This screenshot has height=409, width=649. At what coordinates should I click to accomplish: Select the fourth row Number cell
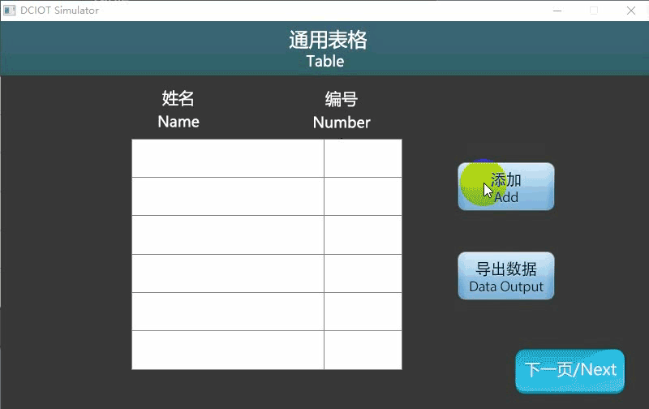point(363,273)
